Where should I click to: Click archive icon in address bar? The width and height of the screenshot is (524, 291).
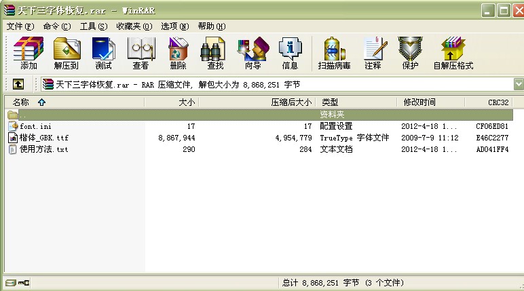(x=48, y=84)
